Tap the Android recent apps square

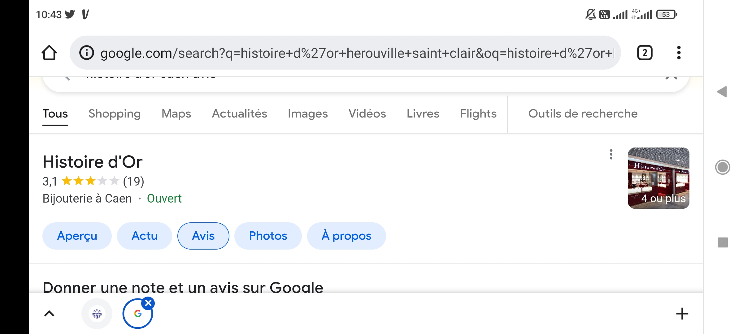pos(723,242)
